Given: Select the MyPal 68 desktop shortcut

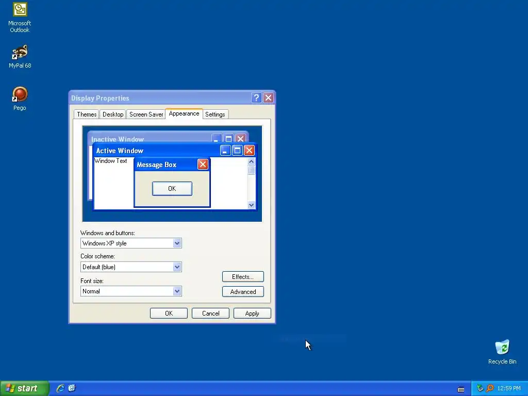Looking at the screenshot, I should pyautogui.click(x=20, y=57).
